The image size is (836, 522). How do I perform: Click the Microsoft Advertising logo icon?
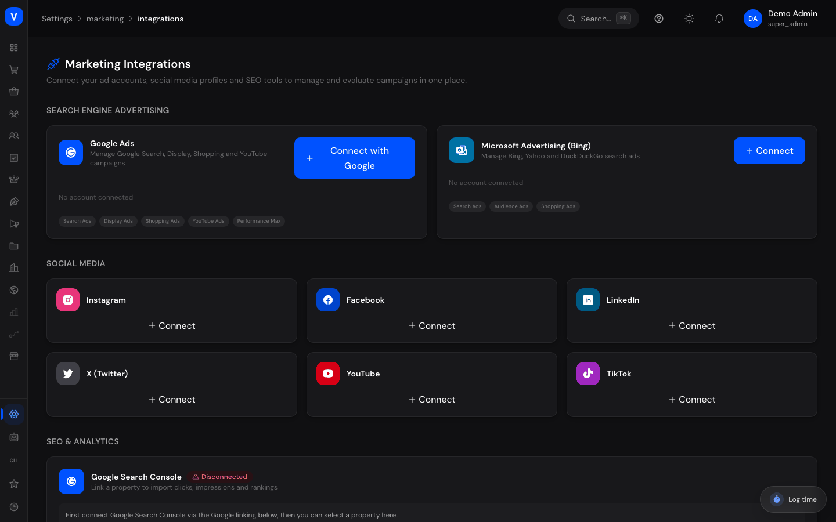(x=462, y=150)
